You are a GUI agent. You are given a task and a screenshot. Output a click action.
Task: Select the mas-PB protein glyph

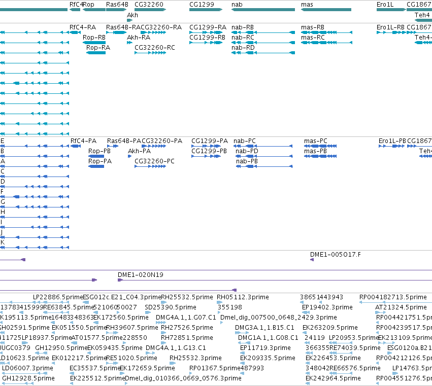coord(320,156)
